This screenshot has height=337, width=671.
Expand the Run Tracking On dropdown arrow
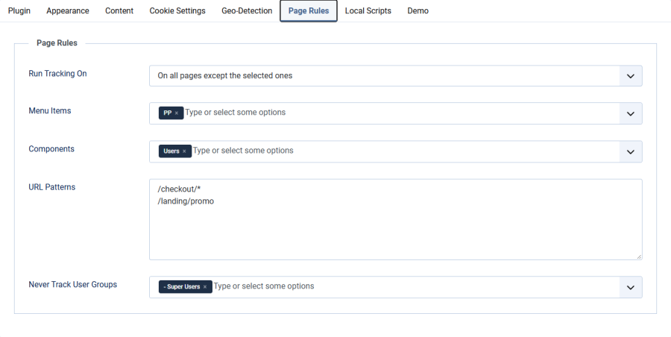pyautogui.click(x=630, y=76)
